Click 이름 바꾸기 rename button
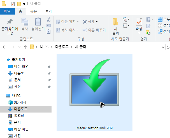 (94, 30)
